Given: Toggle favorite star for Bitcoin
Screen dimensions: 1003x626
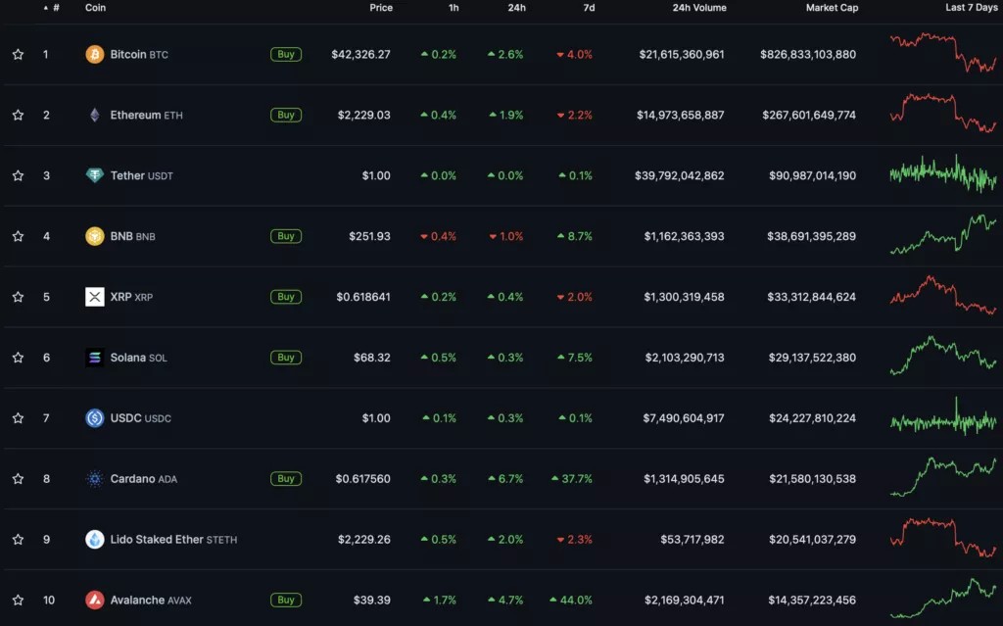Looking at the screenshot, I should point(18,55).
